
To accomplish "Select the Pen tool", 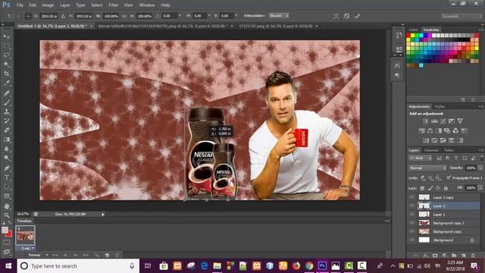I will [7, 168].
